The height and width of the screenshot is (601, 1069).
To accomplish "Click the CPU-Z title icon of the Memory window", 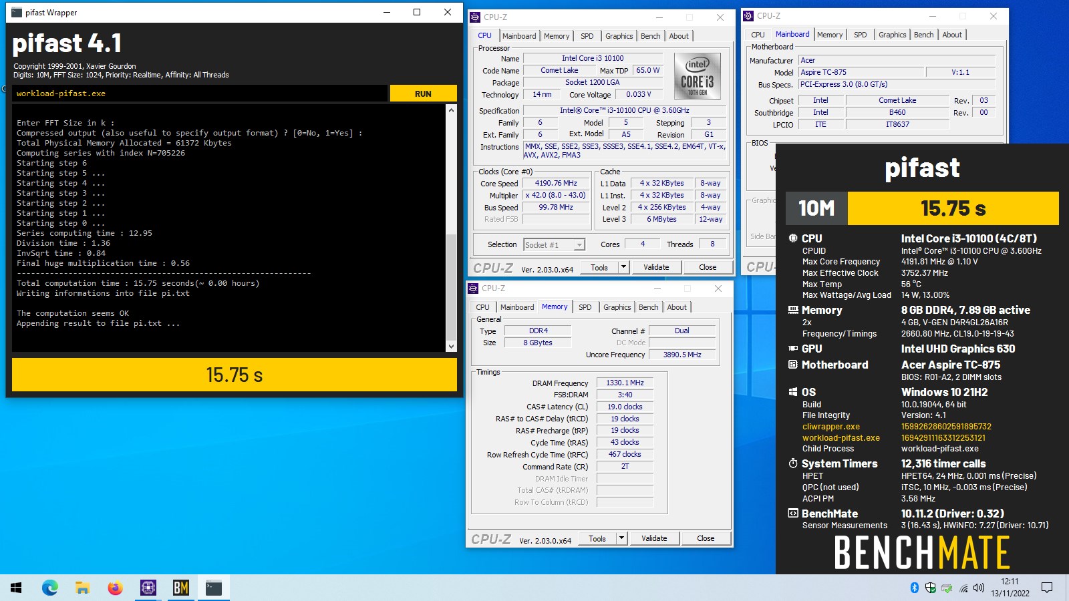I will tap(473, 288).
